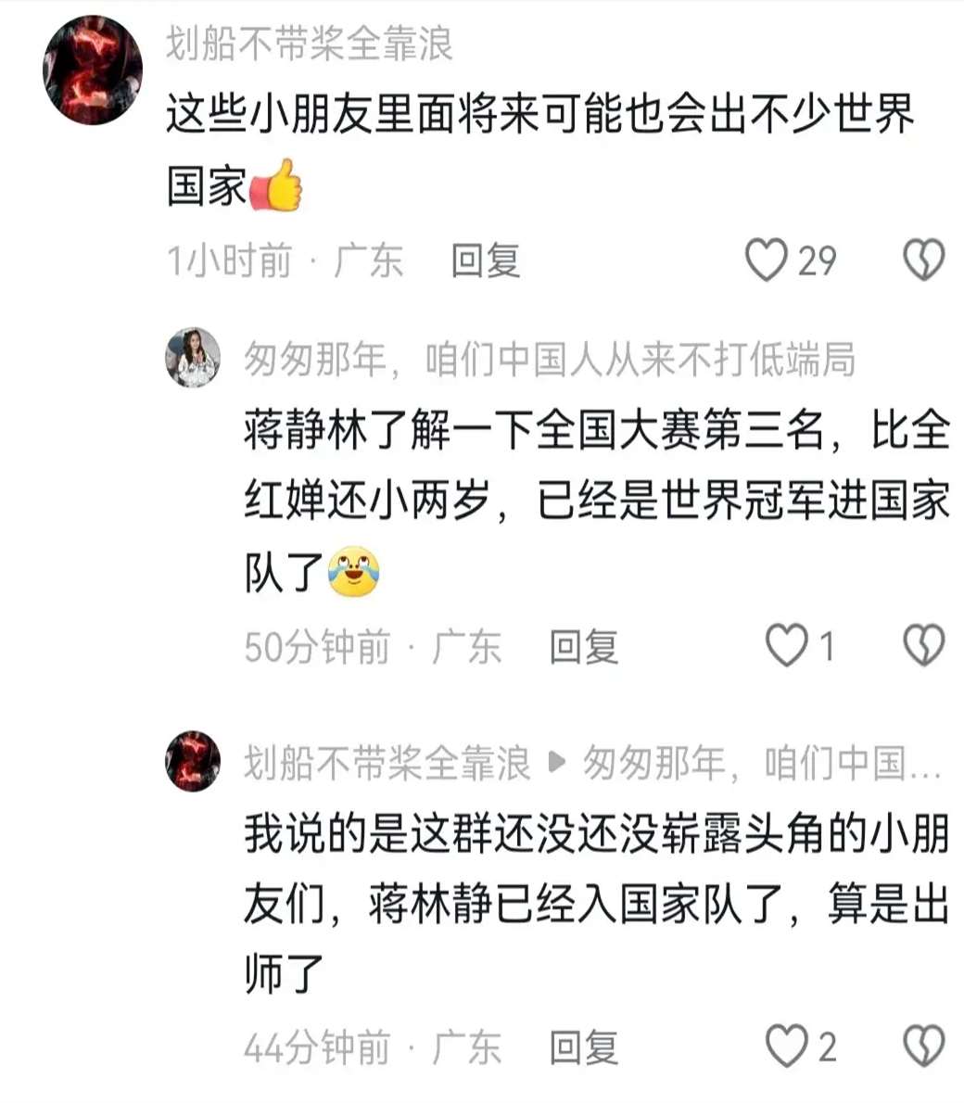Tap broken heart on 44分钟前 reply
The height and width of the screenshot is (1103, 964).
coord(924,1046)
